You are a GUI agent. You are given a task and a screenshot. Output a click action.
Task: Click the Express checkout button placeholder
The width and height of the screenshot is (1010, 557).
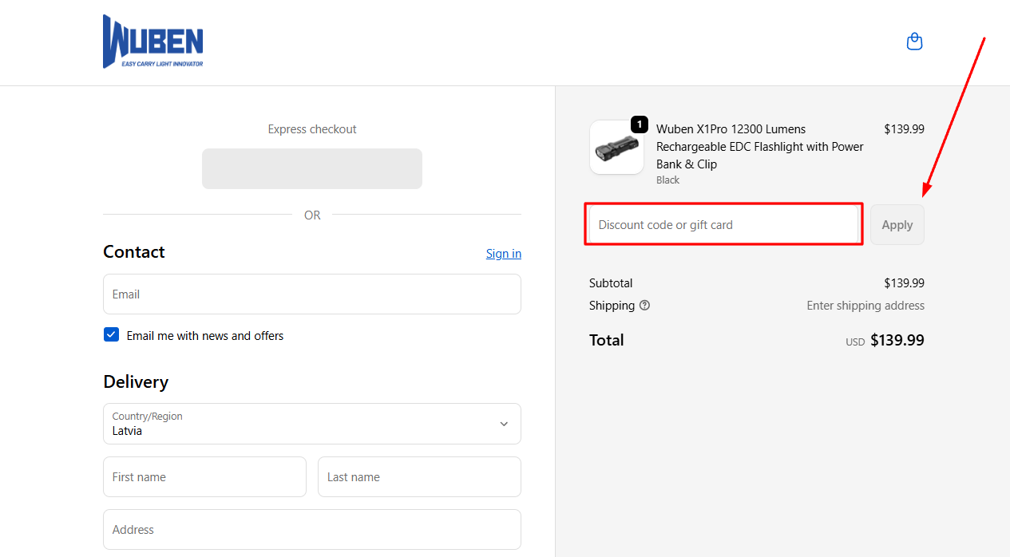coord(312,168)
